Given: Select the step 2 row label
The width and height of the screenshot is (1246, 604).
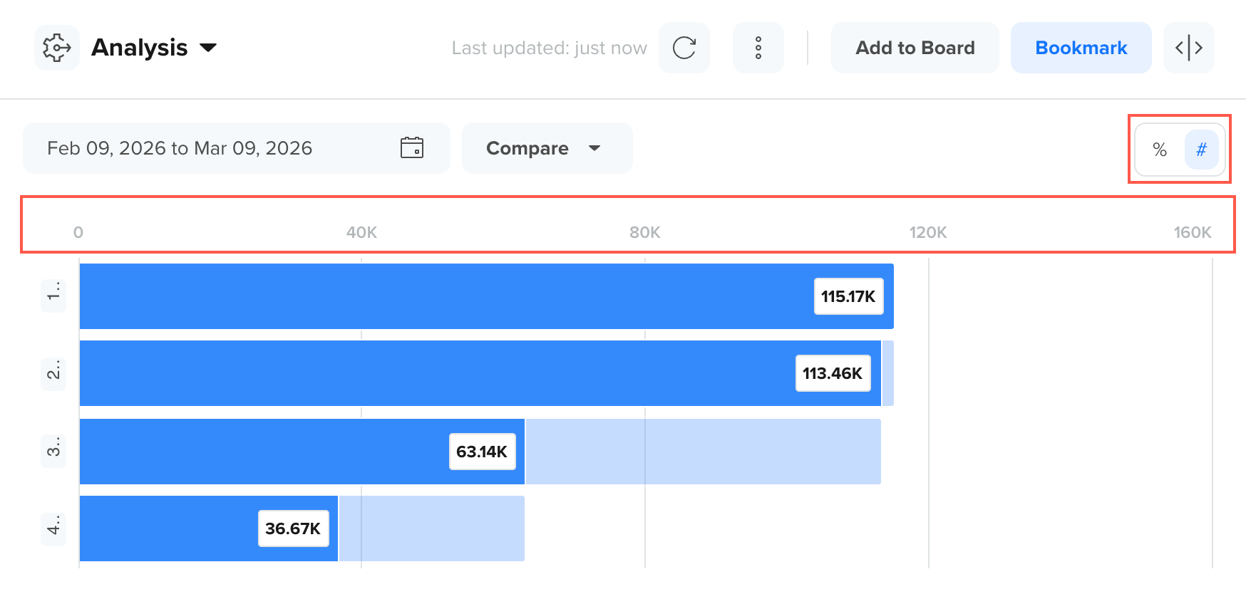Looking at the screenshot, I should pos(53,373).
